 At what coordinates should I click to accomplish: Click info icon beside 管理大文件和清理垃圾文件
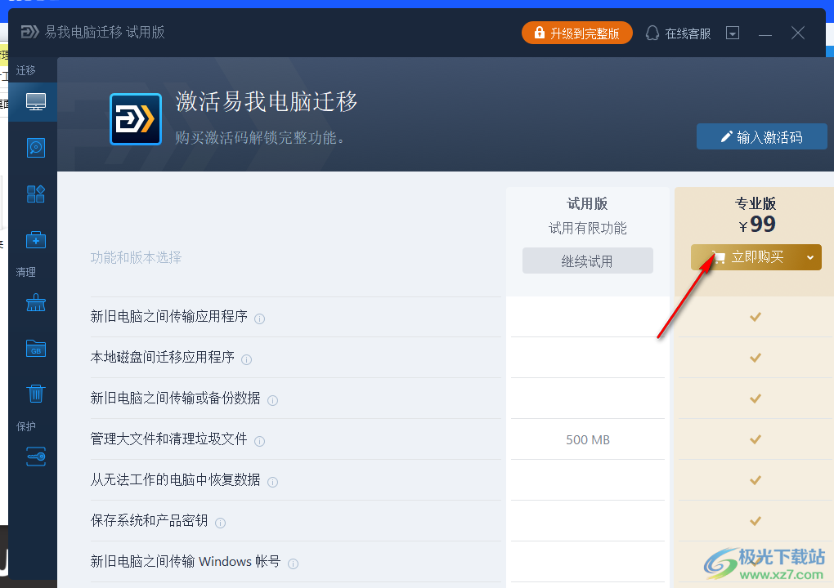coord(260,441)
